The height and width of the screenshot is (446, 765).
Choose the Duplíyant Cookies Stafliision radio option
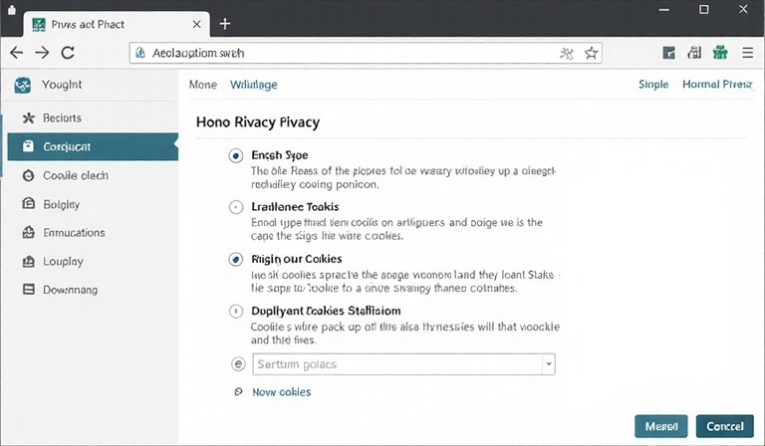coord(236,311)
